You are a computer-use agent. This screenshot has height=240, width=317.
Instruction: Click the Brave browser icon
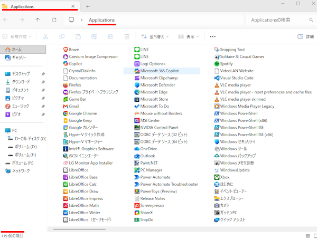coord(66,50)
